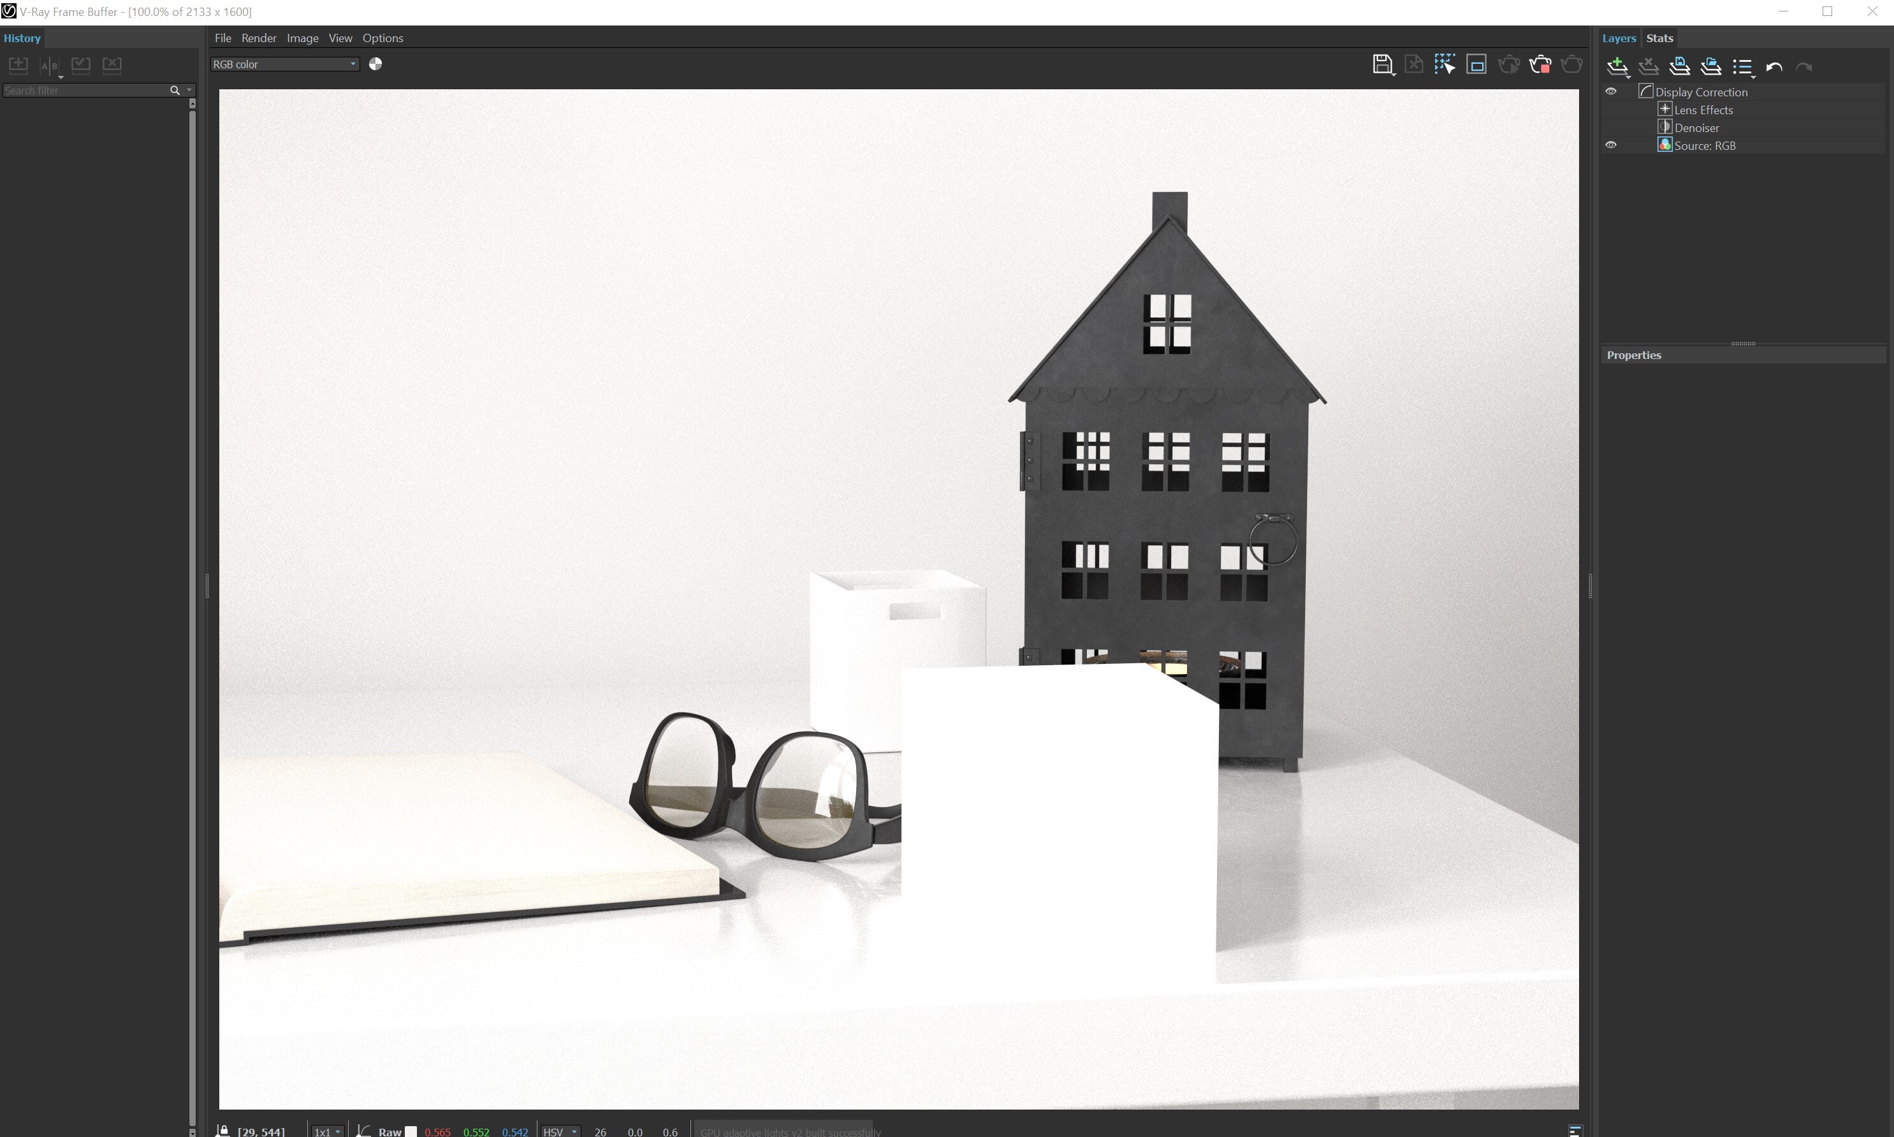This screenshot has height=1137, width=1894.
Task: Stop rendering with the red-square teapot
Action: click(1540, 64)
